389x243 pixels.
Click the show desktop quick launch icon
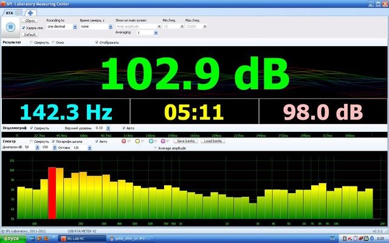(32, 239)
